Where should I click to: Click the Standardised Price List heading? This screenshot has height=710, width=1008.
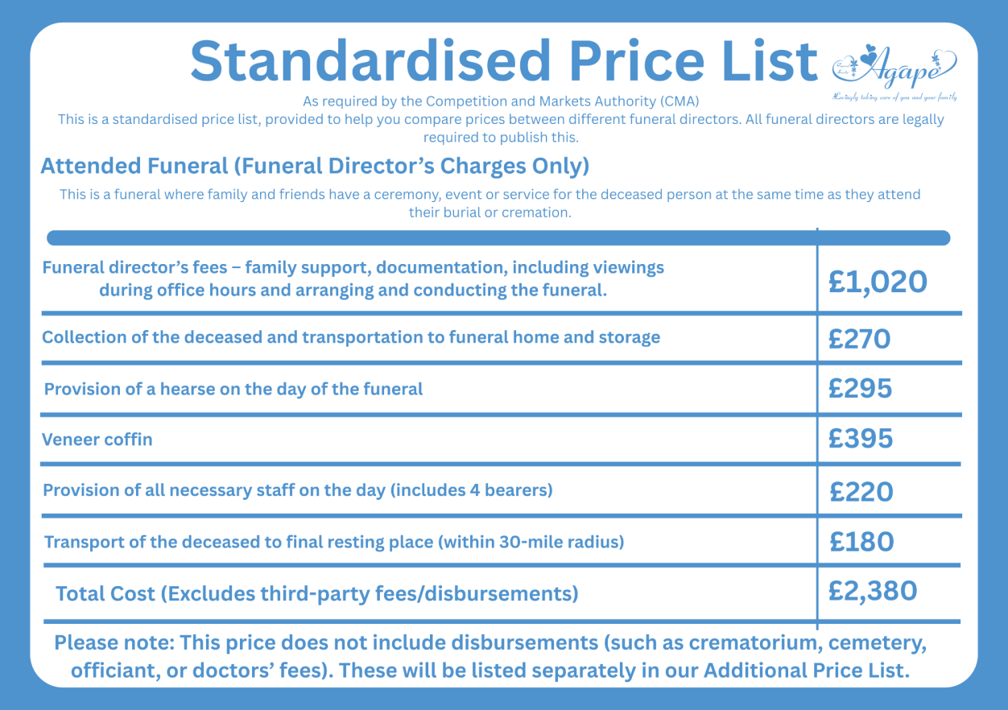tap(504, 61)
